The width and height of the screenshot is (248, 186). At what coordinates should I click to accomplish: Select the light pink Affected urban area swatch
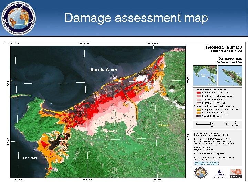click(198, 100)
